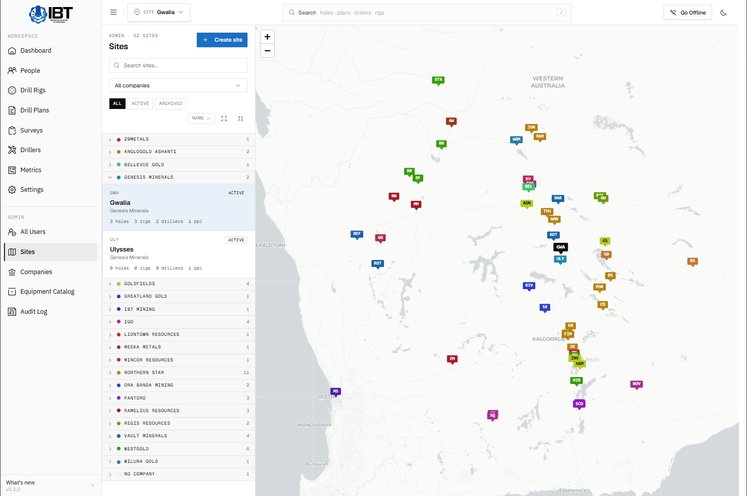The image size is (747, 496).
Task: Click the HIG map marker
Action: [x=577, y=381]
